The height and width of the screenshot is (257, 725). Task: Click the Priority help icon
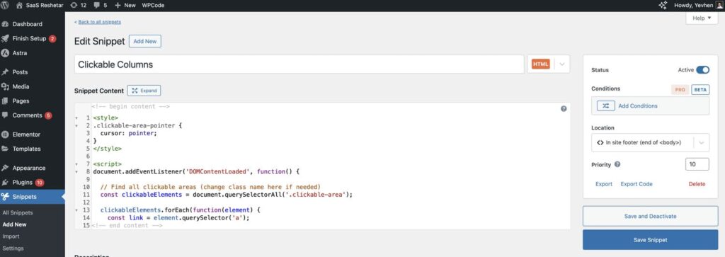617,164
